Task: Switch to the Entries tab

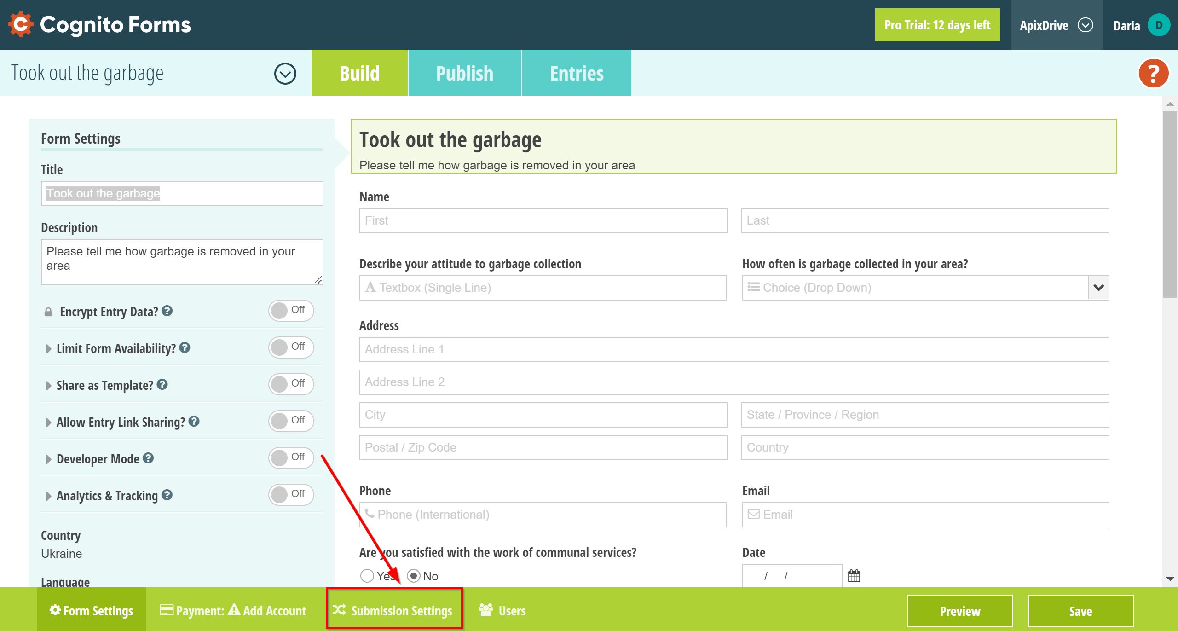Action: pyautogui.click(x=576, y=72)
